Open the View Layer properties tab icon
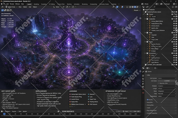This screenshot has height=118, width=178. point(143,81)
